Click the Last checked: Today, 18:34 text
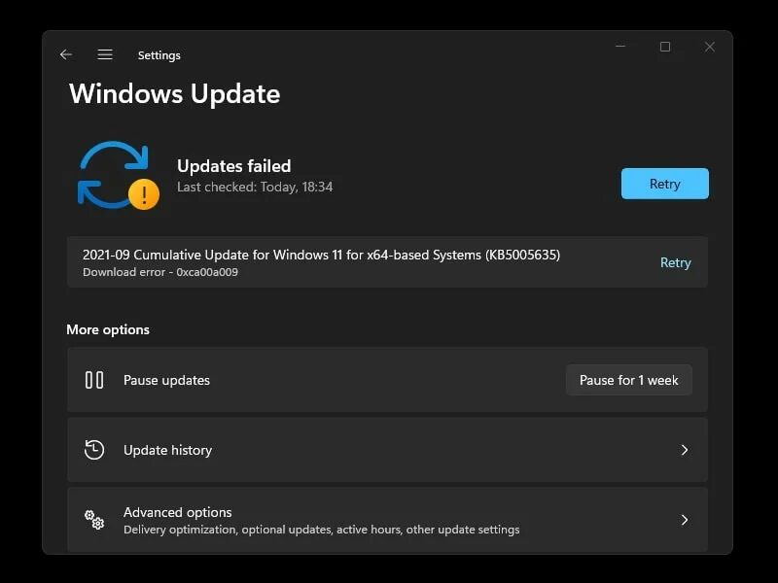 coord(255,187)
